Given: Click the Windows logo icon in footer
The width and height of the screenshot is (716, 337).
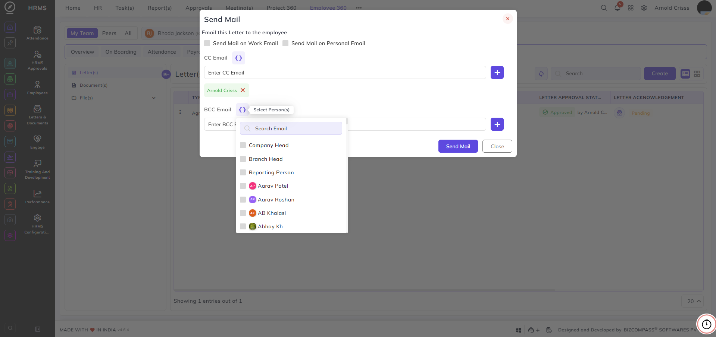Looking at the screenshot, I should [x=518, y=330].
